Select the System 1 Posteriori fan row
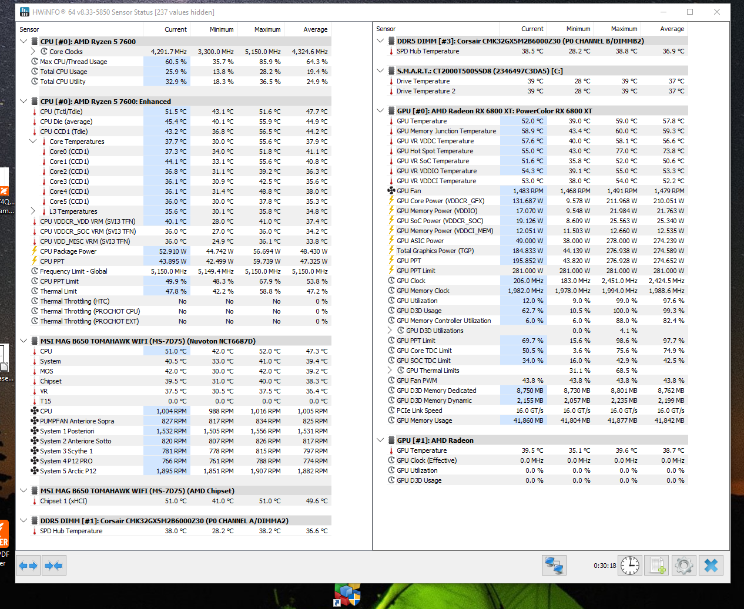The image size is (744, 609). [180, 431]
